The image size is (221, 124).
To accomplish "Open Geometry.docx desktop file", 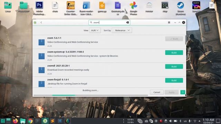I will 118,8.
